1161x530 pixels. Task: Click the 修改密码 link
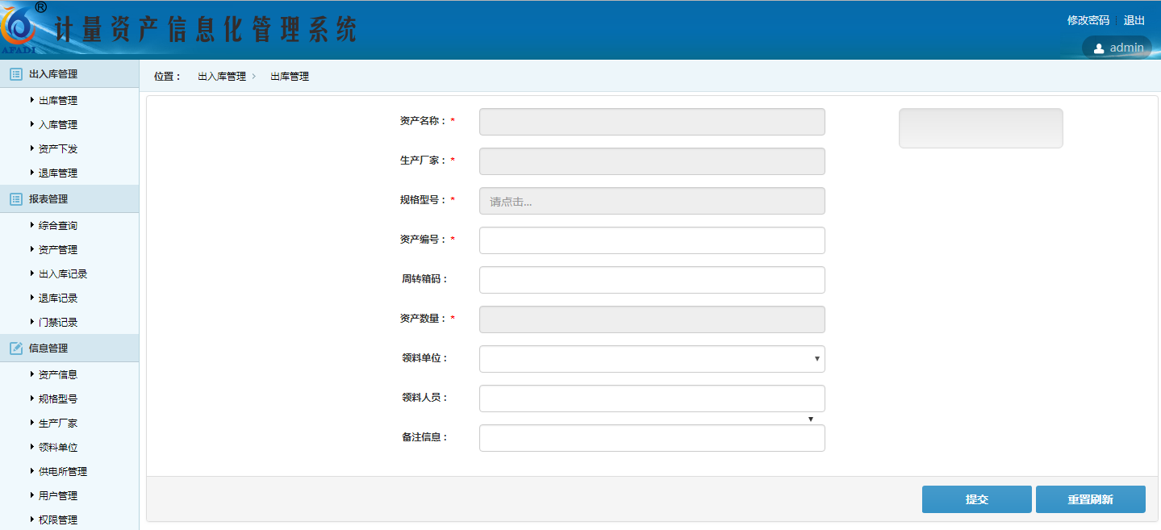pyautogui.click(x=1088, y=20)
